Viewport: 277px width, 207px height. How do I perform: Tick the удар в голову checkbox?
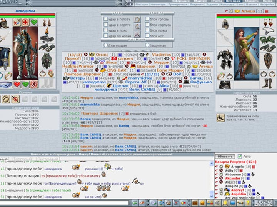pyautogui.click(x=106, y=19)
